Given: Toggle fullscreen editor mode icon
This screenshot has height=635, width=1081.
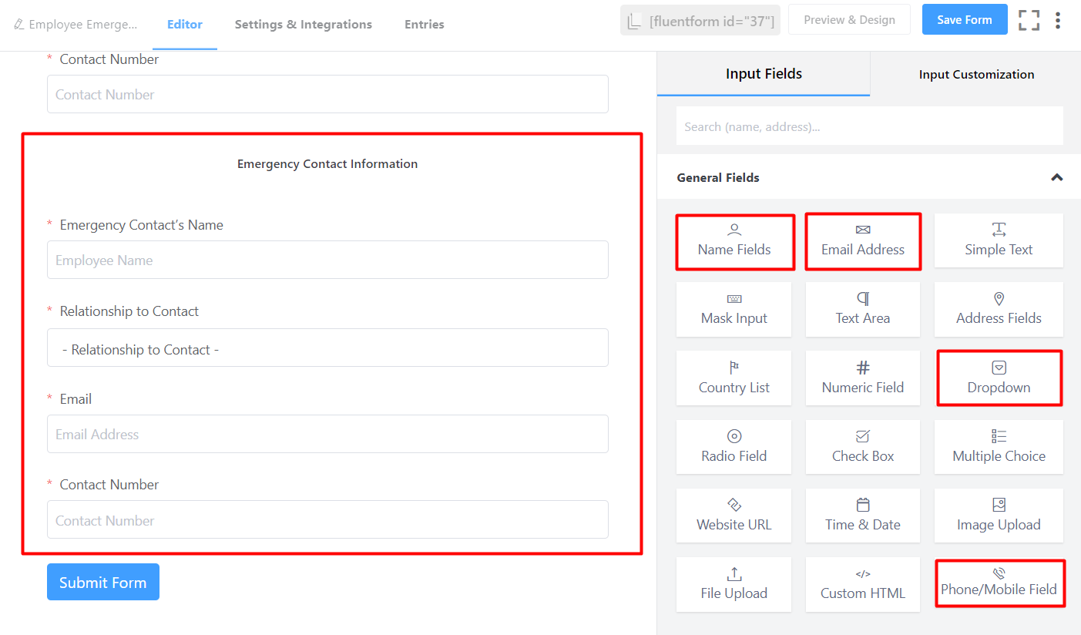Looking at the screenshot, I should [x=1029, y=20].
